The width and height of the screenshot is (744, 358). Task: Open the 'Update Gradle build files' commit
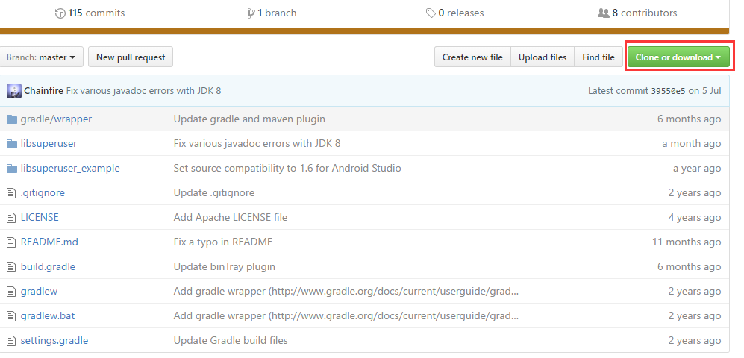coord(231,340)
